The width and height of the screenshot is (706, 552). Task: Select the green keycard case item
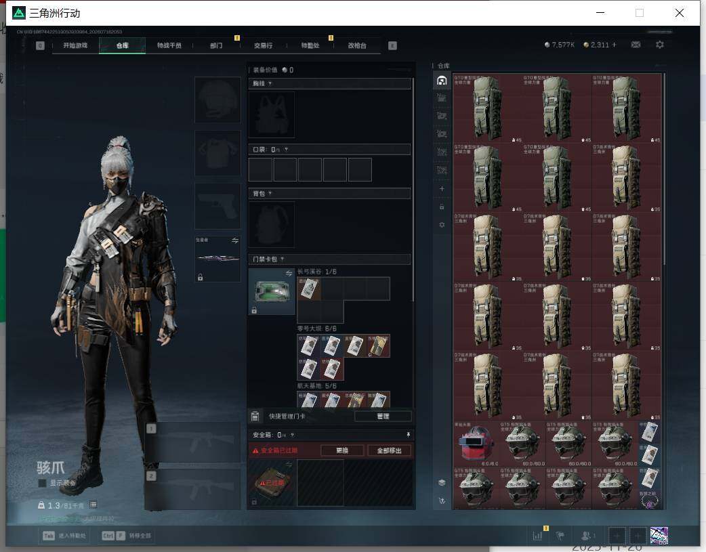pos(272,291)
